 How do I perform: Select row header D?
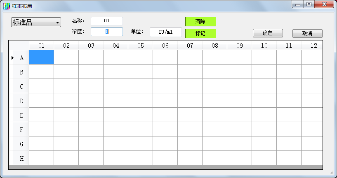point(19,100)
